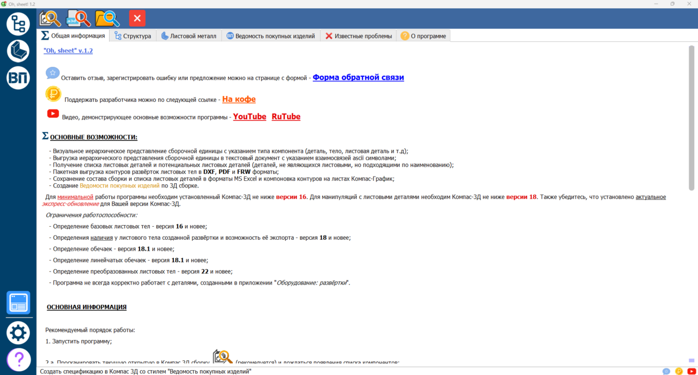The width and height of the screenshot is (698, 375).
Task: Click the line about Определение базовых листовых тел
Action: click(128, 226)
